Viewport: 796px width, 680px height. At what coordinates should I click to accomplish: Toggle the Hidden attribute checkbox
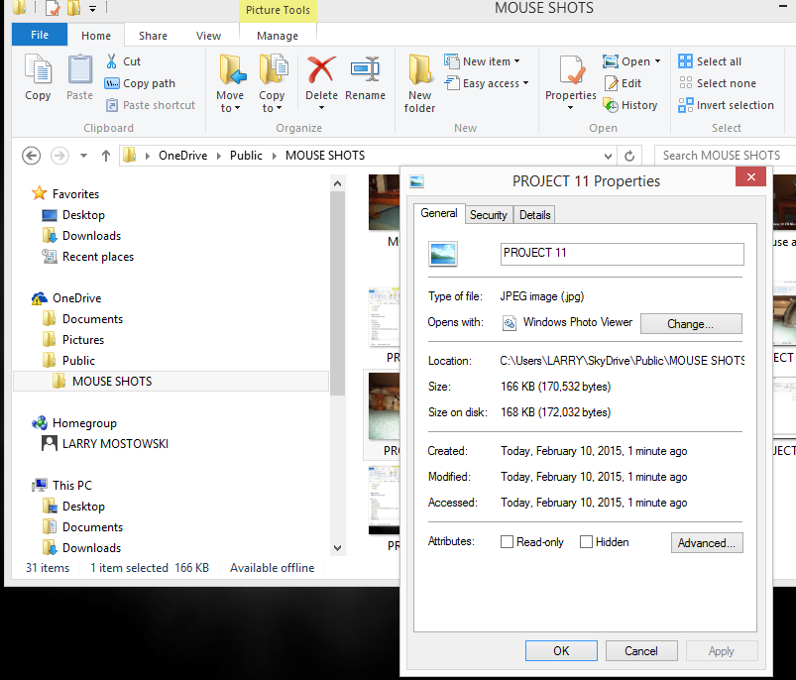click(x=586, y=542)
